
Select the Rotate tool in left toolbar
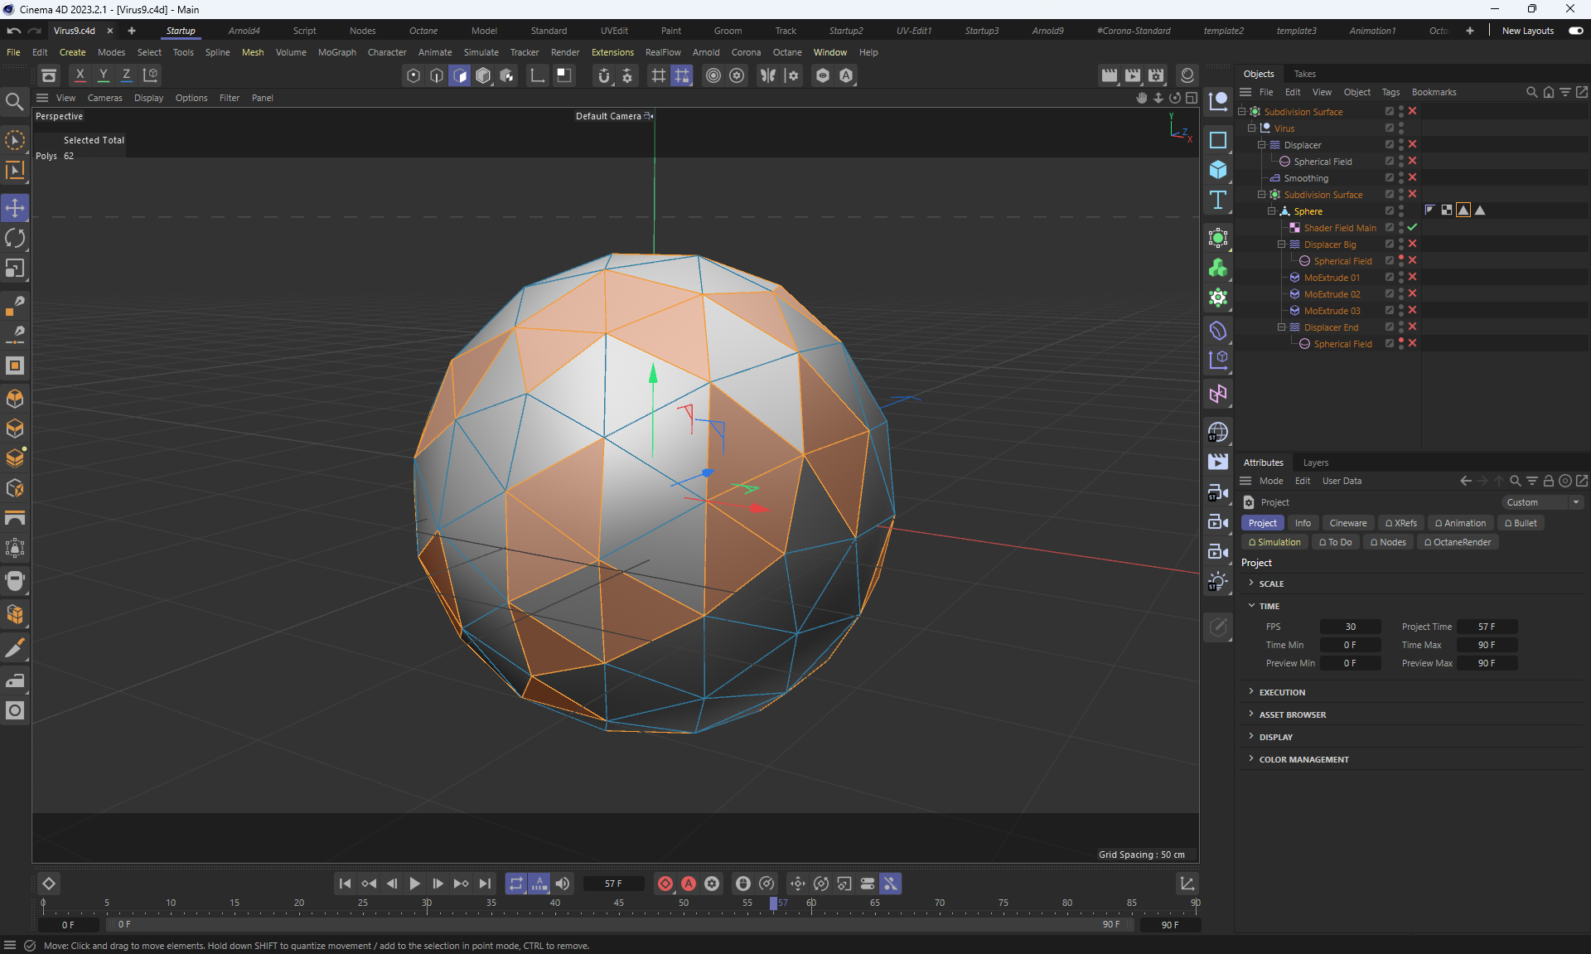click(x=15, y=239)
